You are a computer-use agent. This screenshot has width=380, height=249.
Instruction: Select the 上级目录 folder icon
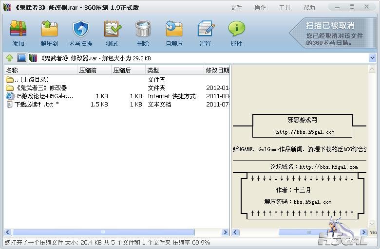(9, 79)
